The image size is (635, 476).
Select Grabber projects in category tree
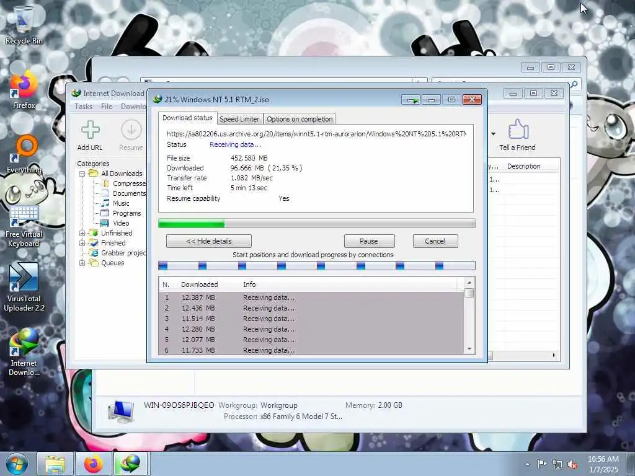click(118, 253)
